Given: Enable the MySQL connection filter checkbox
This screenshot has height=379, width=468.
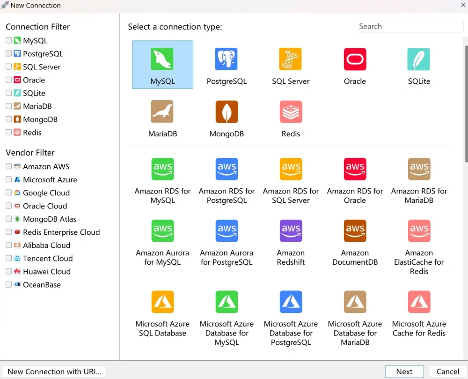Looking at the screenshot, I should click(x=8, y=40).
